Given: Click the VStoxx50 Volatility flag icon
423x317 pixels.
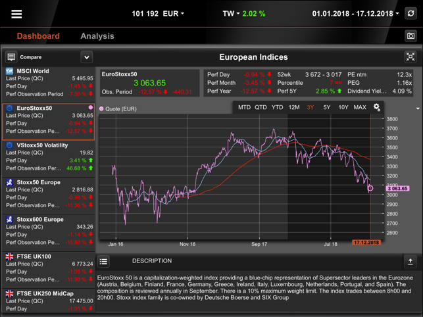Looking at the screenshot, I should click(x=9, y=145).
